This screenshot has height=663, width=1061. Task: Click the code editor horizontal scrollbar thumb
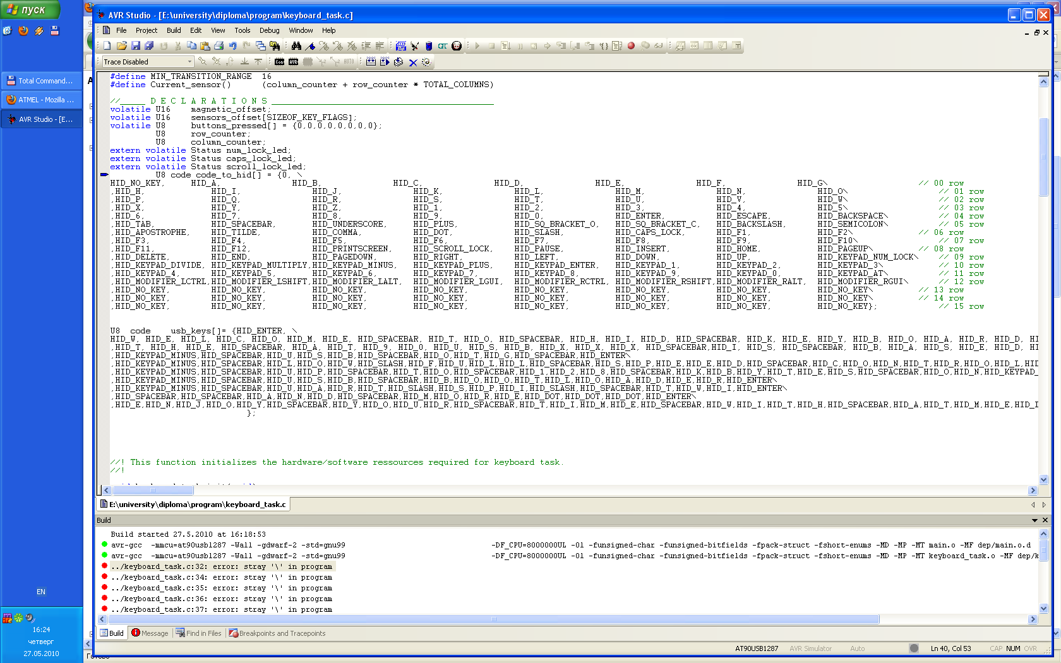pos(153,490)
